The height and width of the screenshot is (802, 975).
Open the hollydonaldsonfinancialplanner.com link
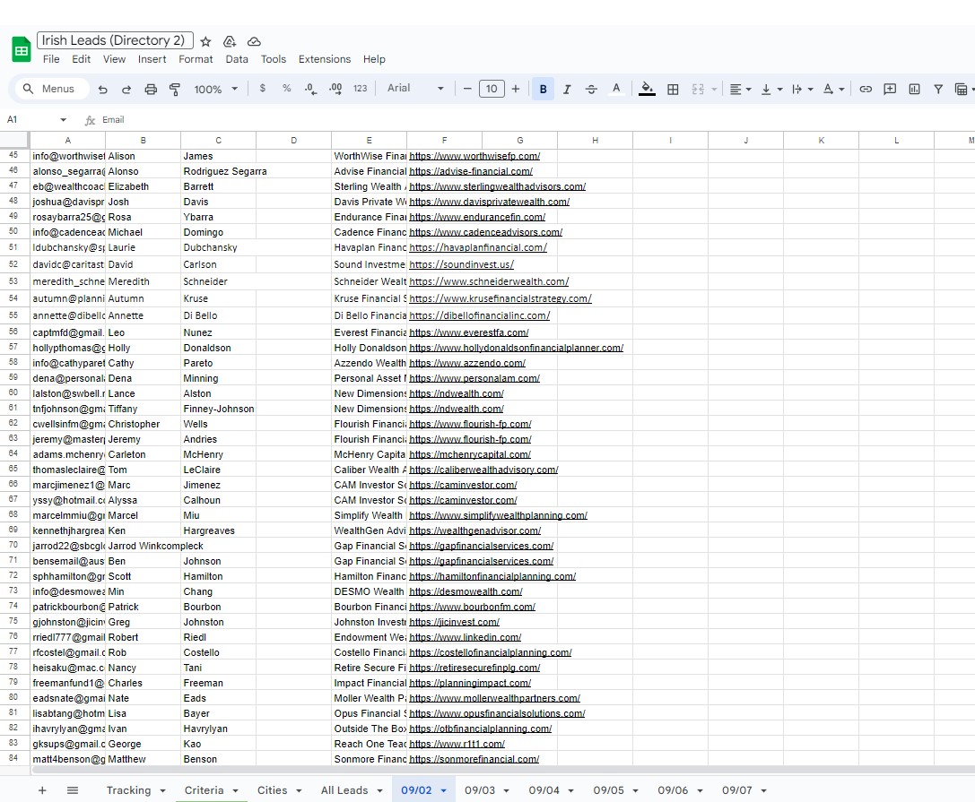(x=516, y=348)
